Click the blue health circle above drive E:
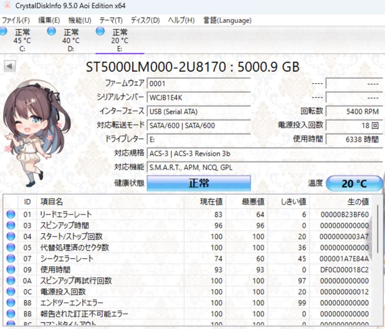 pyautogui.click(x=100, y=31)
